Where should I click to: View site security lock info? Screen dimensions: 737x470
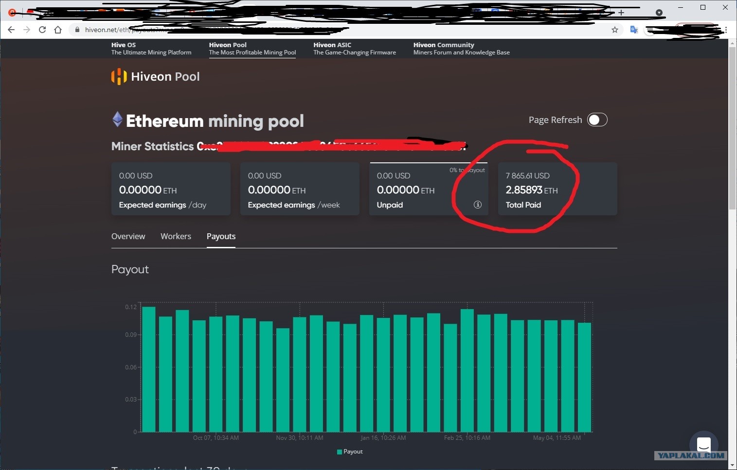(77, 30)
